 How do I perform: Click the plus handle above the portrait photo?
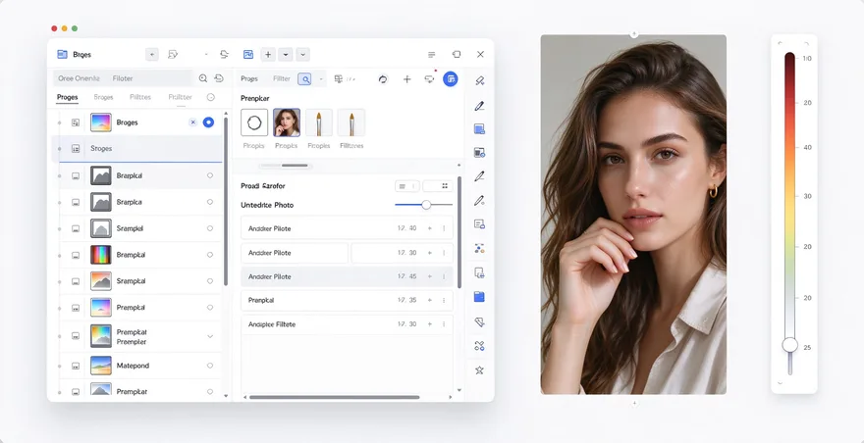[x=633, y=34]
